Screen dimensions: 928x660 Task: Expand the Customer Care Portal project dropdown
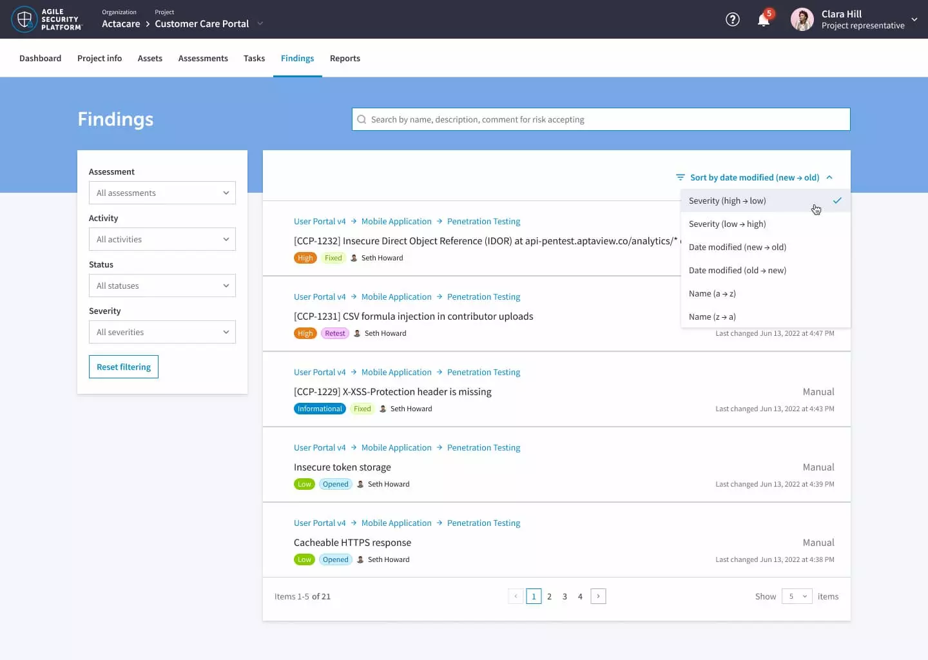pos(260,24)
